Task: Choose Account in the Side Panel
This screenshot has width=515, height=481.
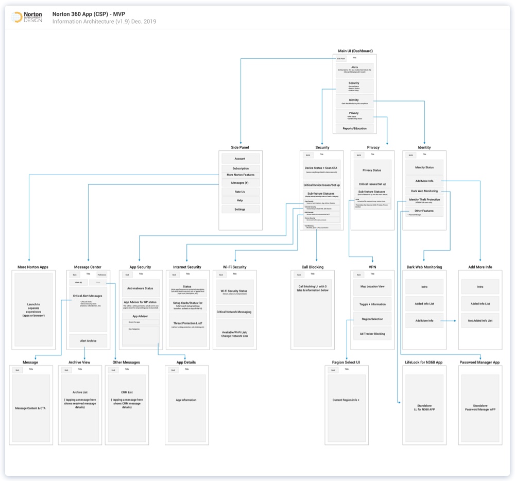Action: point(240,159)
